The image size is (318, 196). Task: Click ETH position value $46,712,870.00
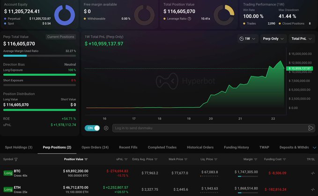76,188
